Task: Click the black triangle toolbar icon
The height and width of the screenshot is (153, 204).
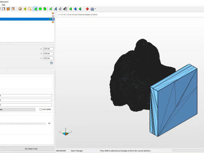Action: pos(65,9)
